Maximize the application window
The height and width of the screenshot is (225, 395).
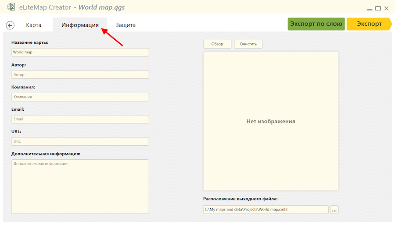pos(377,8)
